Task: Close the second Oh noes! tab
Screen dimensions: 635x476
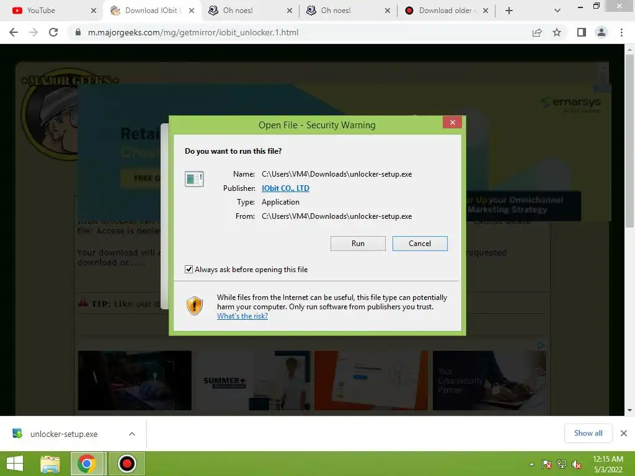Action: coord(388,11)
